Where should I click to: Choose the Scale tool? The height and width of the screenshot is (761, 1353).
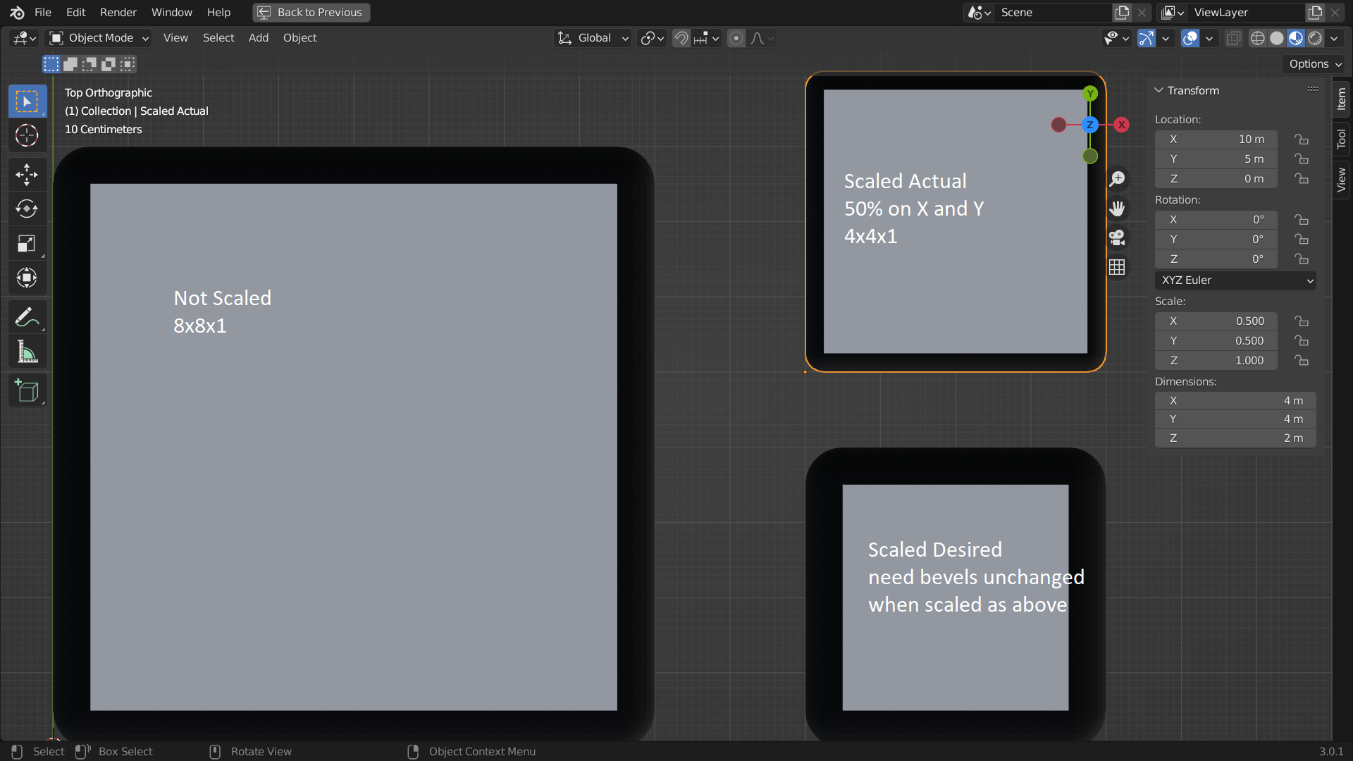coord(27,243)
